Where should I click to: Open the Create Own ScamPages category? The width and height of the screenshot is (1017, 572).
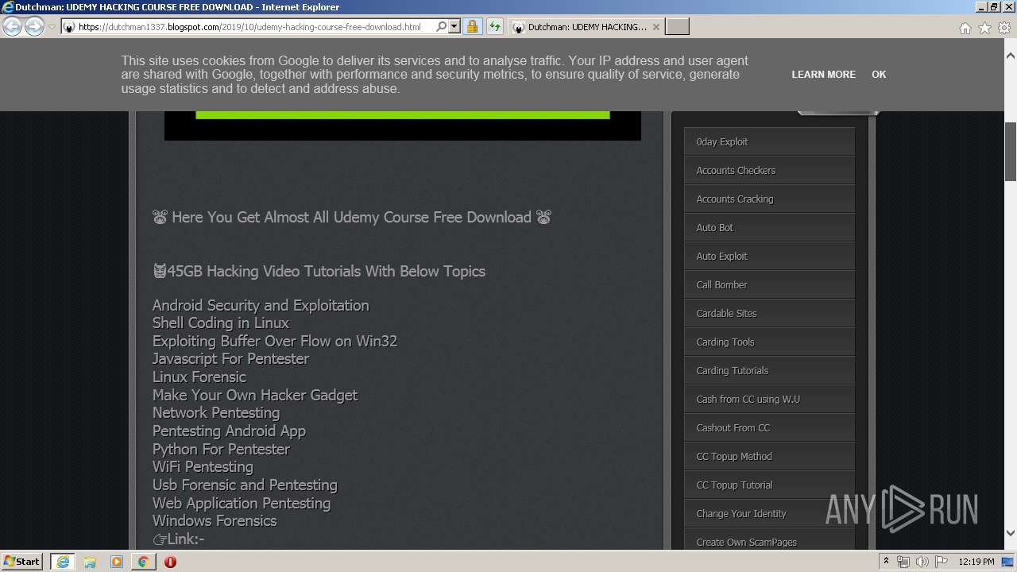[x=769, y=540]
